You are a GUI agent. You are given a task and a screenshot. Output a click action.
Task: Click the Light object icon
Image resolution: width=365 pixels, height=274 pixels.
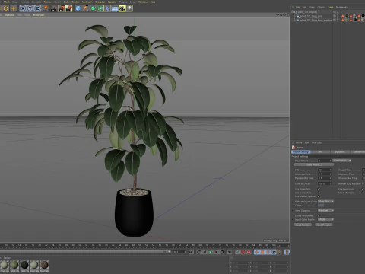[129, 8]
